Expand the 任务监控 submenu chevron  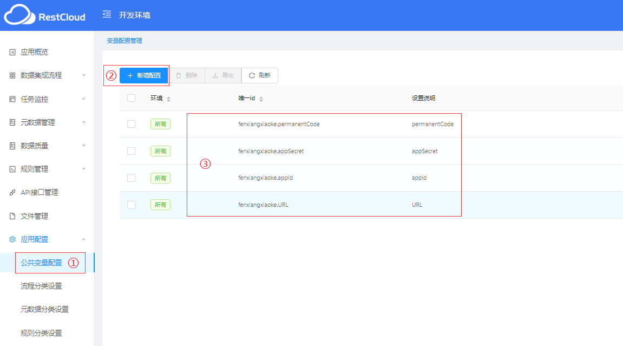83,99
